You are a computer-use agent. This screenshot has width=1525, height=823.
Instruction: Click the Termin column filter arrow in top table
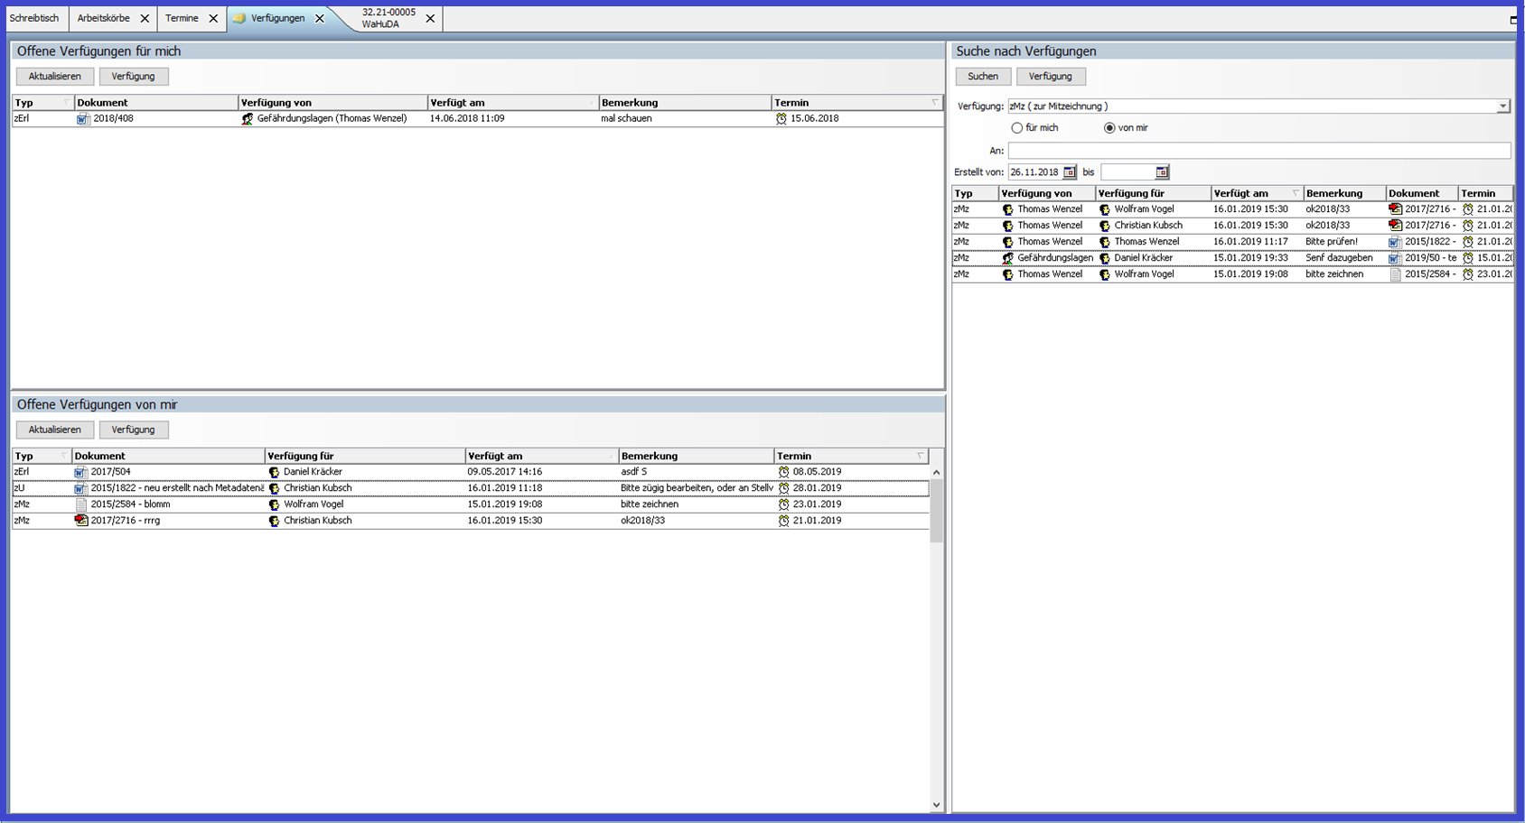click(x=935, y=103)
